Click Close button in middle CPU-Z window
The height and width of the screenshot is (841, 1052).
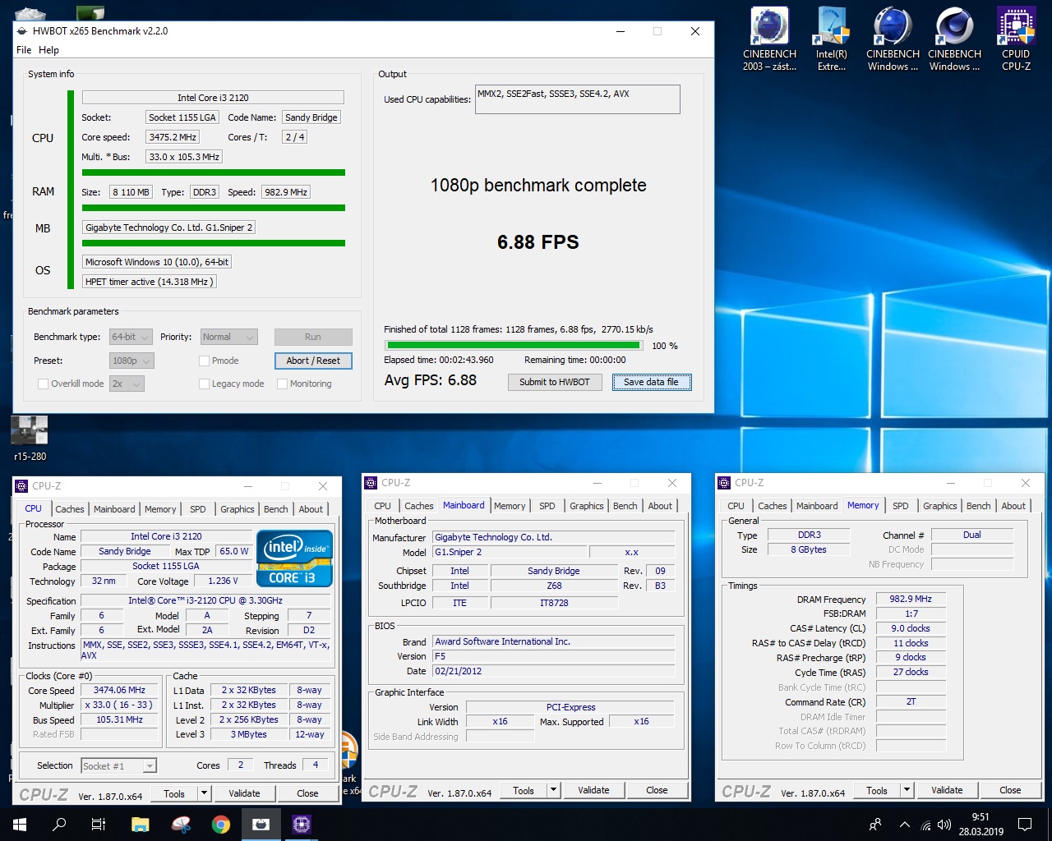click(657, 790)
